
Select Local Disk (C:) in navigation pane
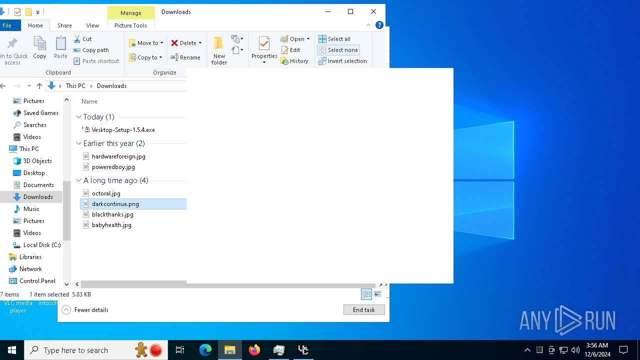click(x=42, y=245)
